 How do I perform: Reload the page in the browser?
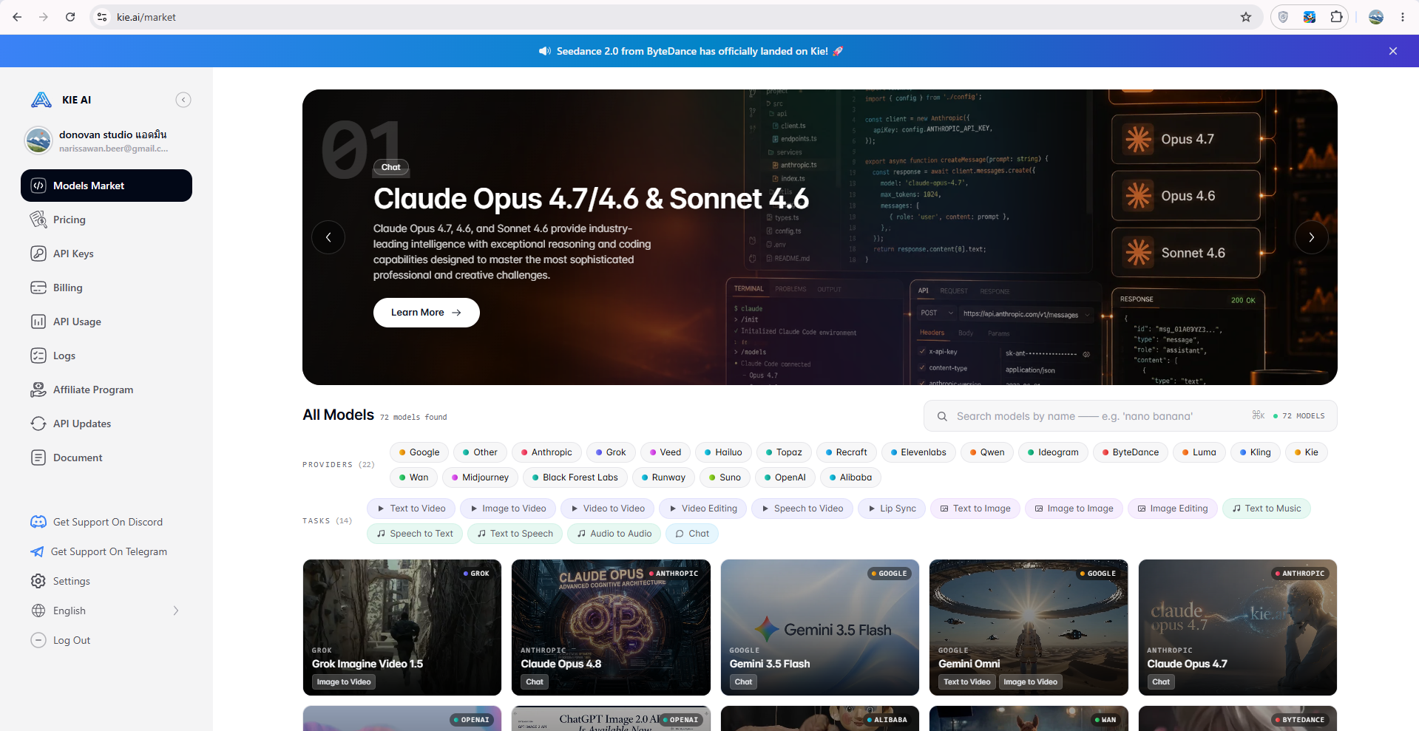70,17
